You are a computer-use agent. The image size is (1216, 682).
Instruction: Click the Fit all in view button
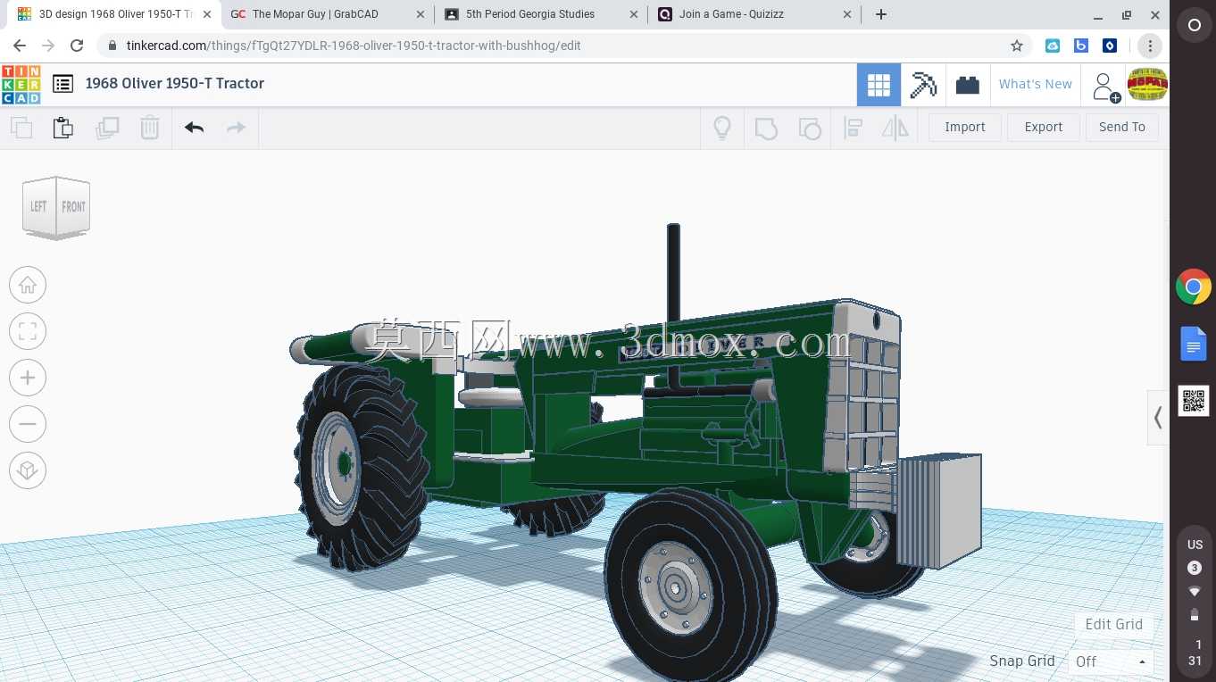click(x=28, y=331)
